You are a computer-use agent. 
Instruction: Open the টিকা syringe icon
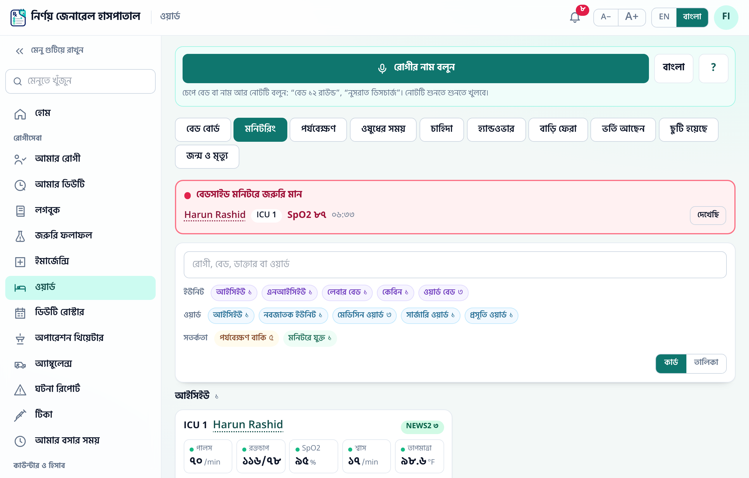click(20, 415)
